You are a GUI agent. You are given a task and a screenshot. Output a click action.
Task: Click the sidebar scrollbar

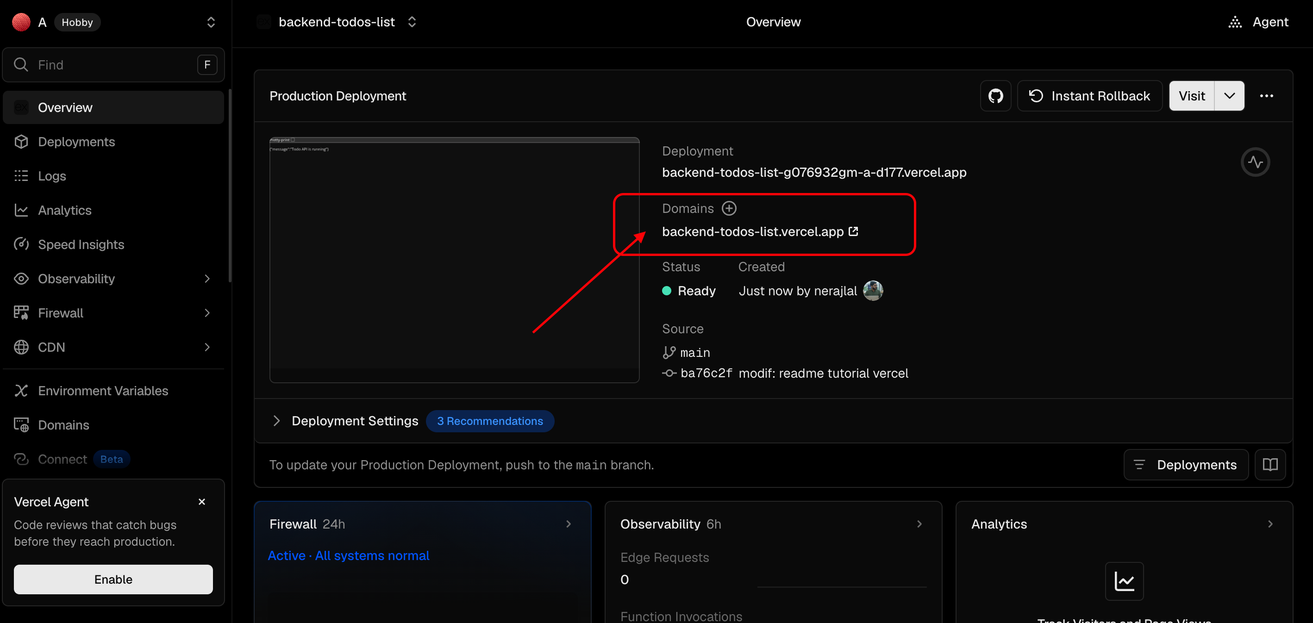[229, 186]
